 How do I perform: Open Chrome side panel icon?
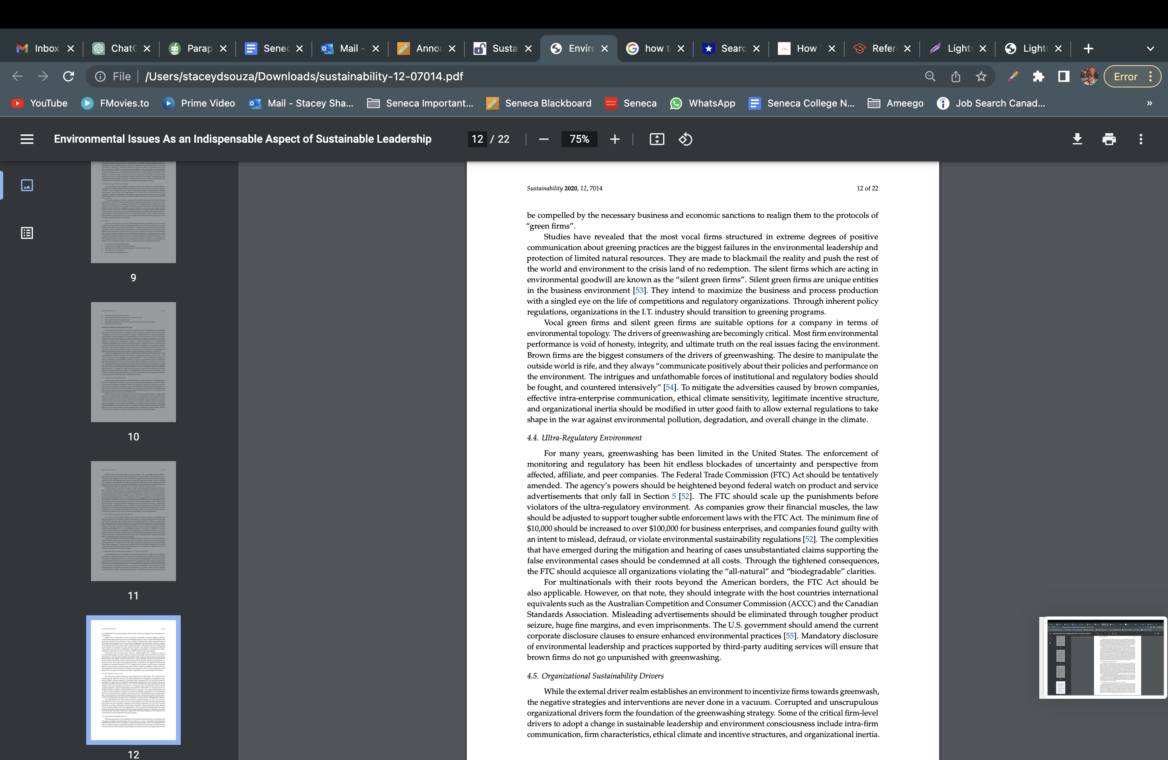click(x=1064, y=77)
